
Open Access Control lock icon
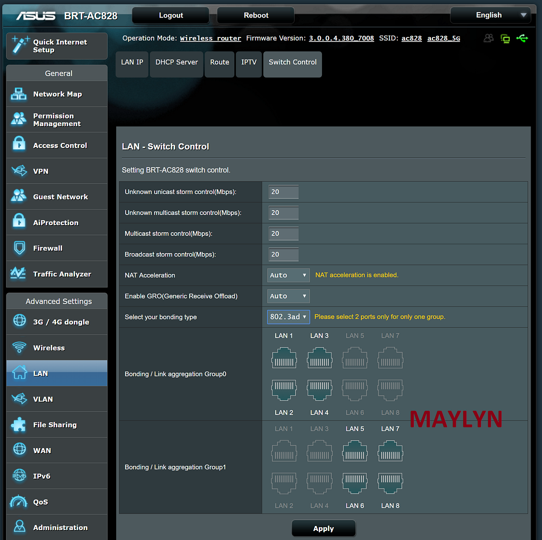point(19,144)
